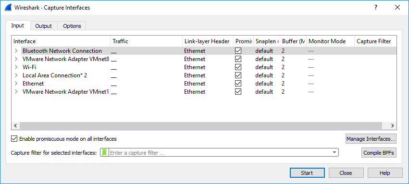The height and width of the screenshot is (184, 409).
Task: Focus the capture filter input field
Action: click(x=221, y=153)
